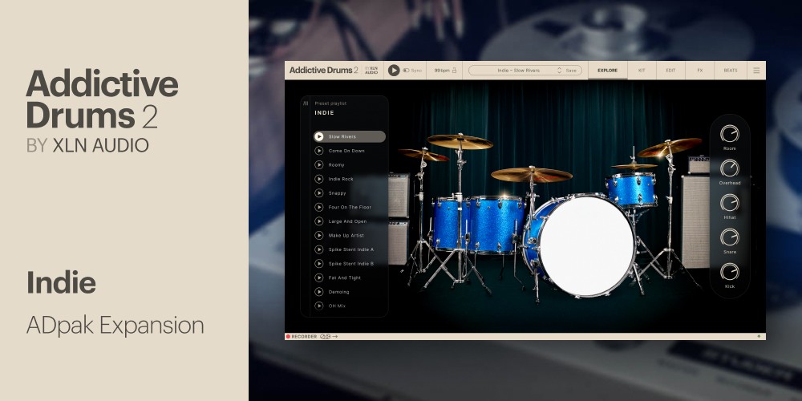Select the Four On The Floor preset name
802x401 pixels.
tap(350, 207)
